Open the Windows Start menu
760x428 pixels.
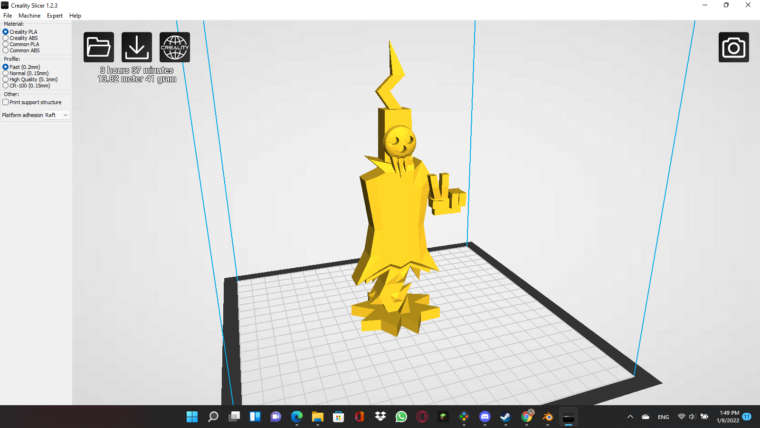pos(192,417)
